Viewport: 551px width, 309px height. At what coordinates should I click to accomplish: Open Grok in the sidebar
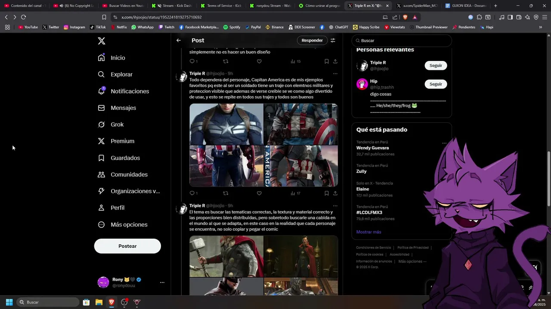click(x=111, y=124)
